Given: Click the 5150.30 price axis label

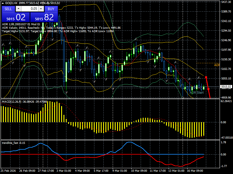Looking at the screenshot, I should (x=226, y=59).
